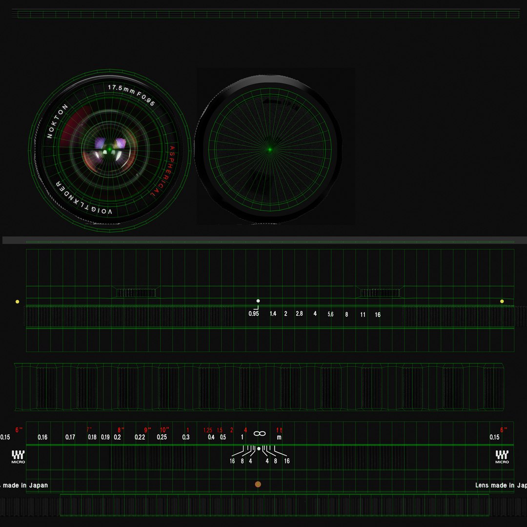The image size is (527, 527).
Task: Select the 2.8 aperture value
Action: click(299, 314)
